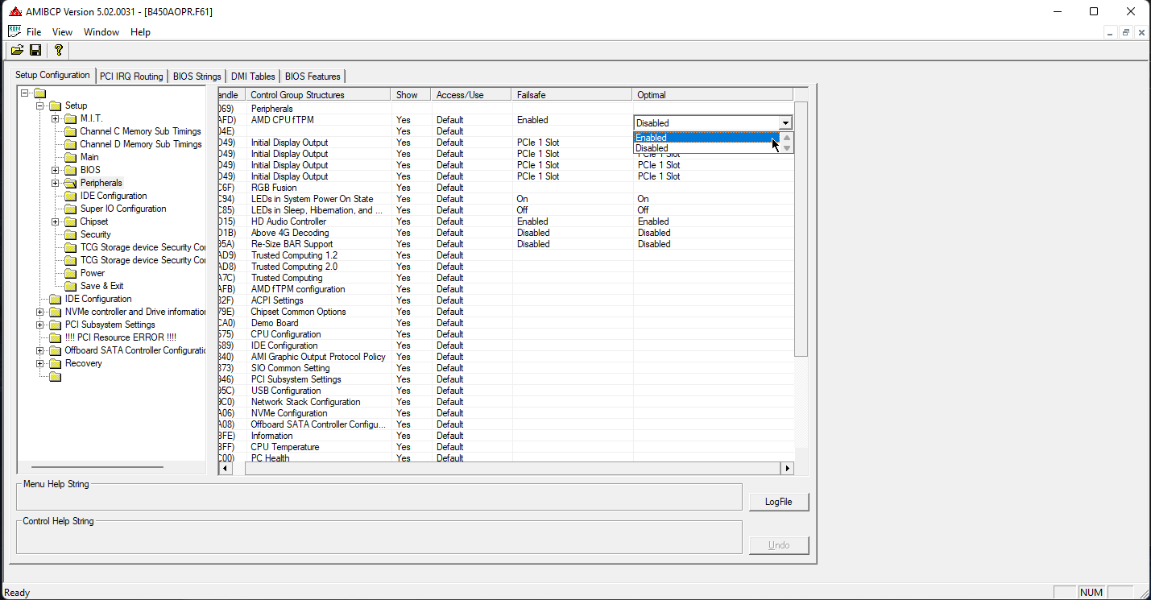1151x600 pixels.
Task: Restore the inner document window
Action: point(1126,32)
